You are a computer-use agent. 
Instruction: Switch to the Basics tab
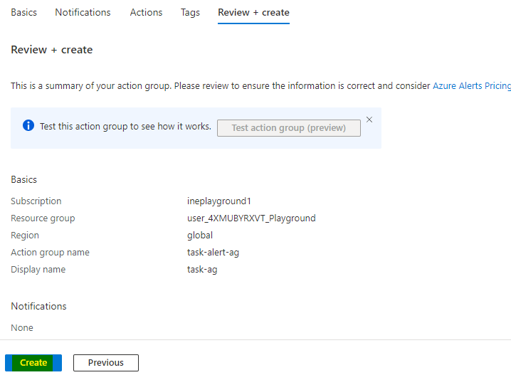pos(23,13)
